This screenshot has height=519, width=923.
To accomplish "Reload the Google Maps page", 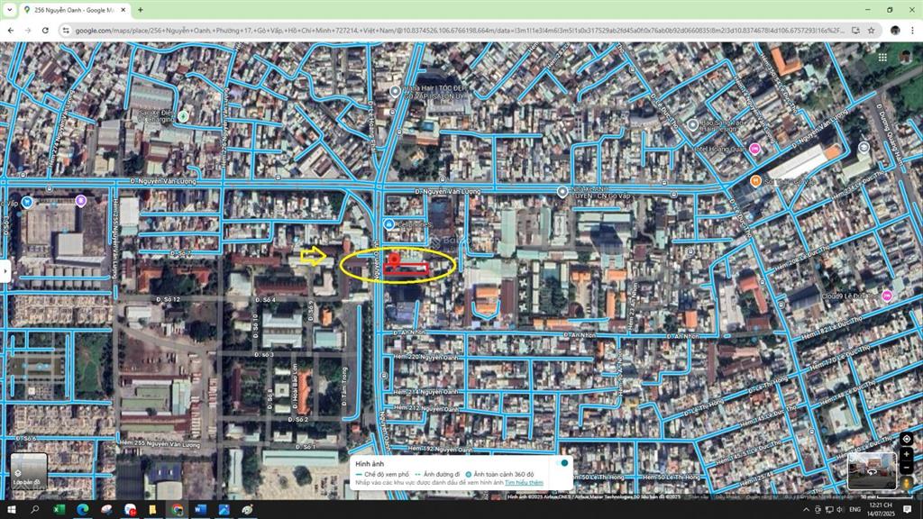I will tap(45, 30).
